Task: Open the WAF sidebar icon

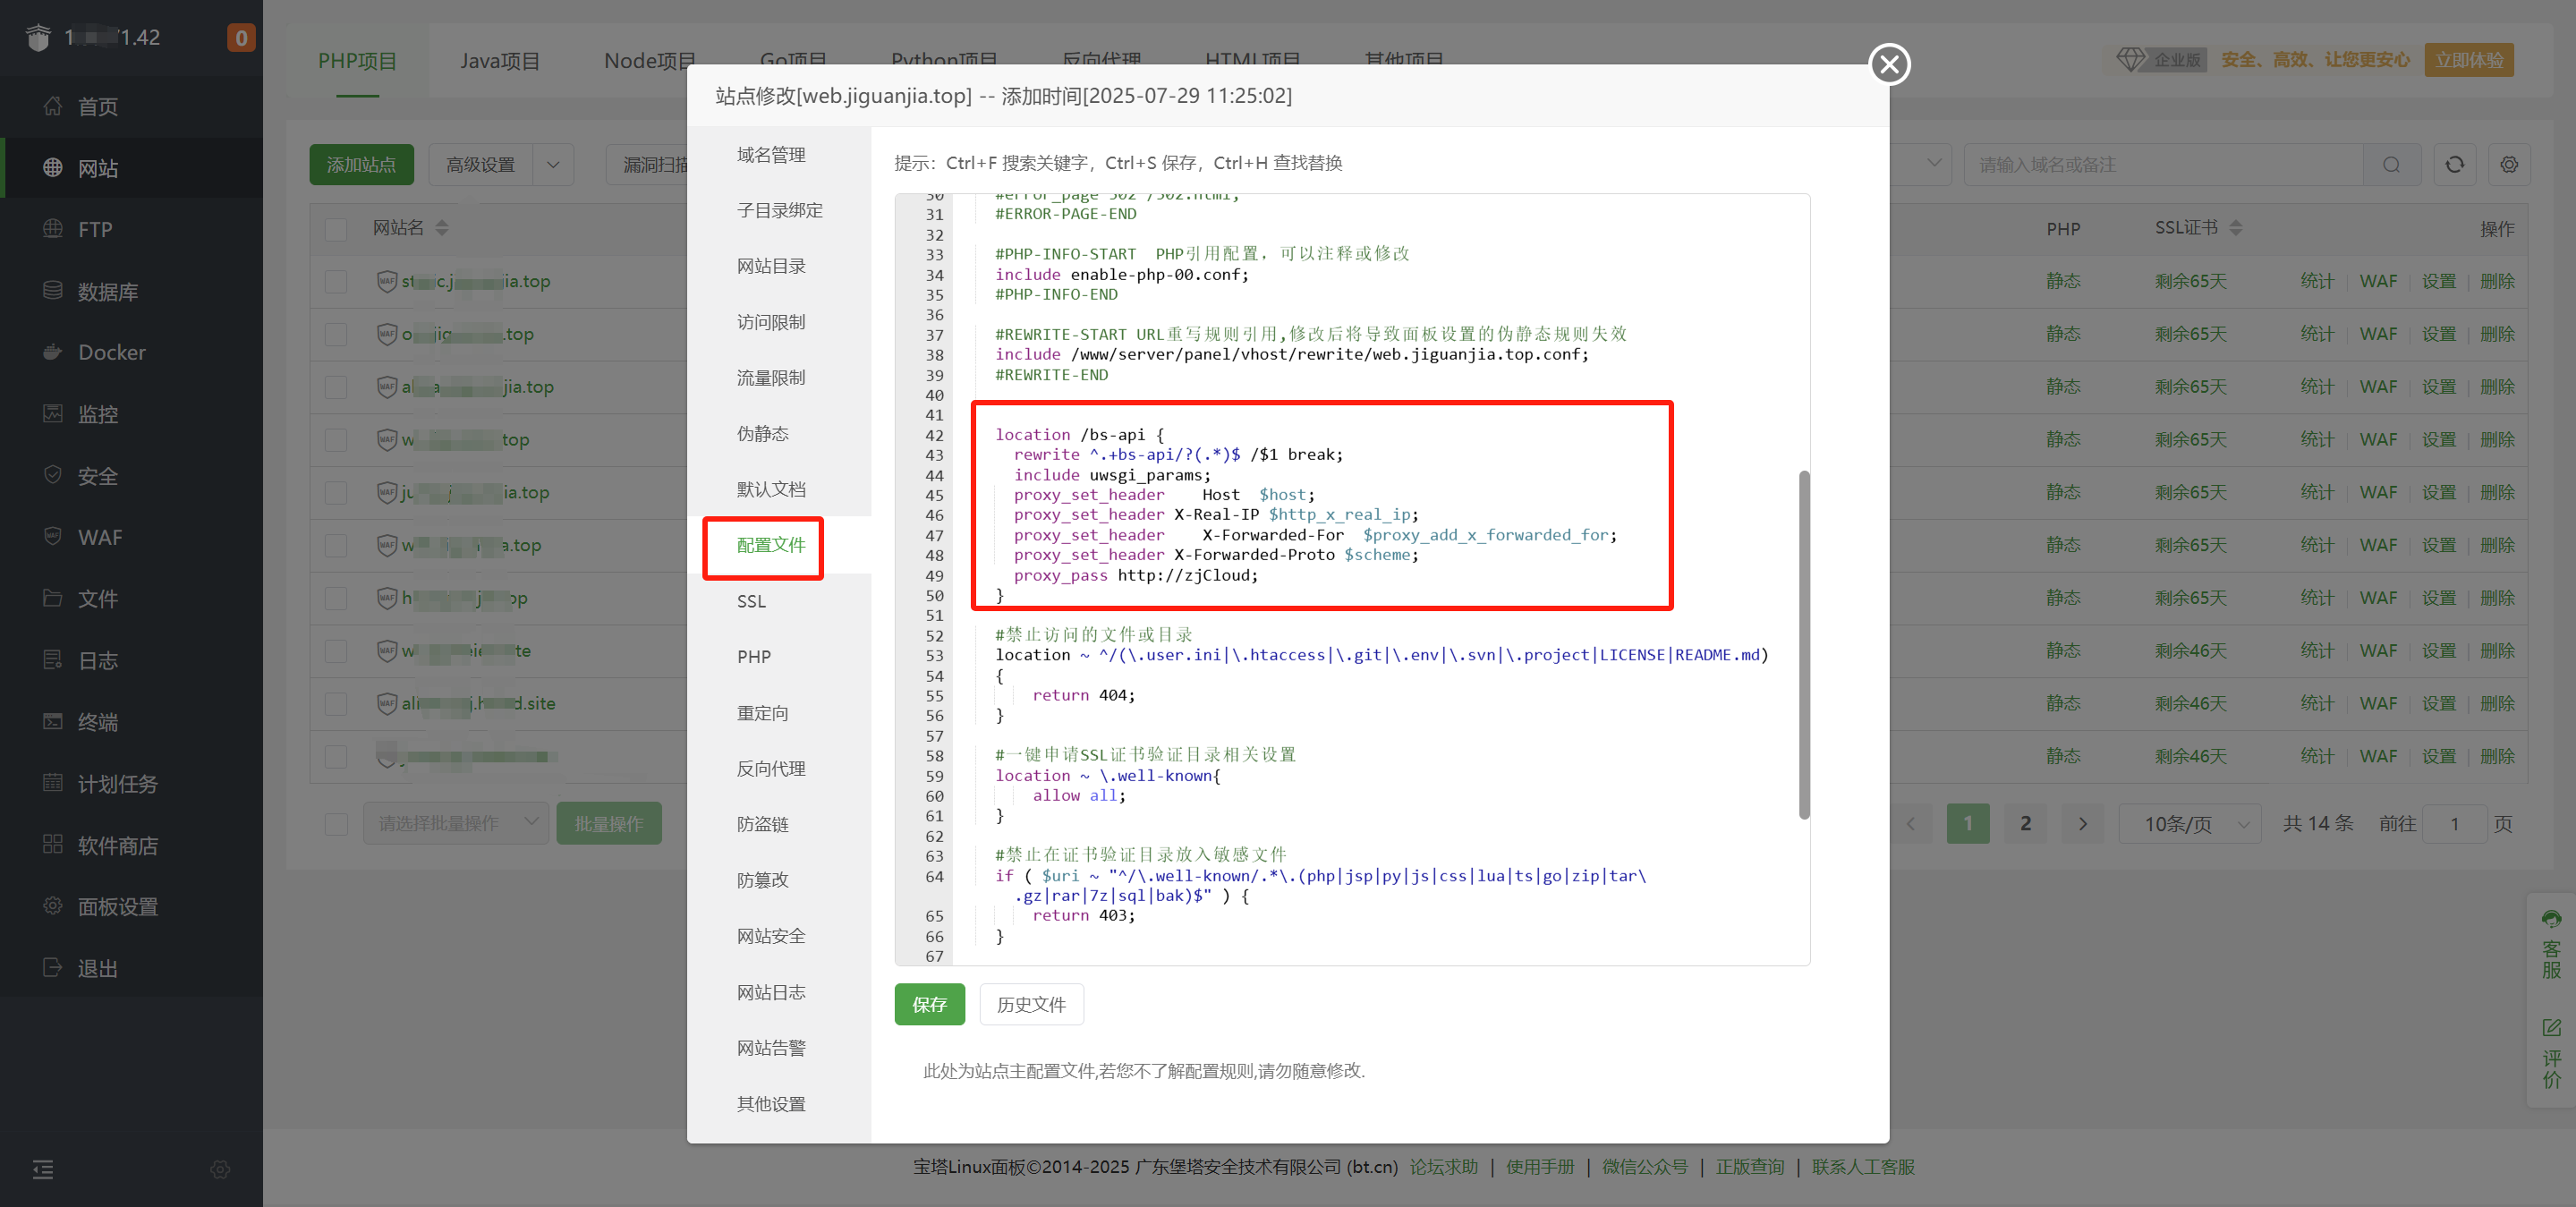Action: click(x=53, y=537)
